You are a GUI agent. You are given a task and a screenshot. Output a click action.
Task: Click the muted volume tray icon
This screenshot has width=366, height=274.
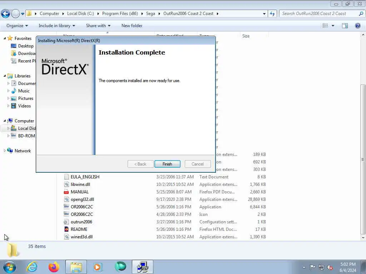330,267
